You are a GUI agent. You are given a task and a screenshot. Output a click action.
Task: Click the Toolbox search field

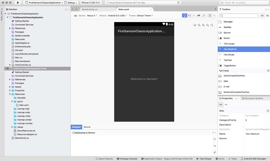click(239, 16)
